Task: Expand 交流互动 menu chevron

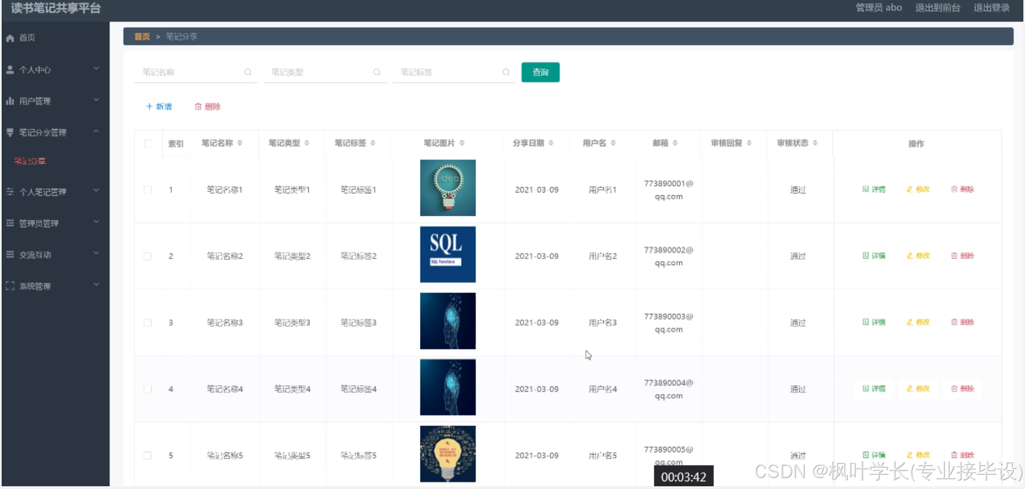Action: pos(96,253)
